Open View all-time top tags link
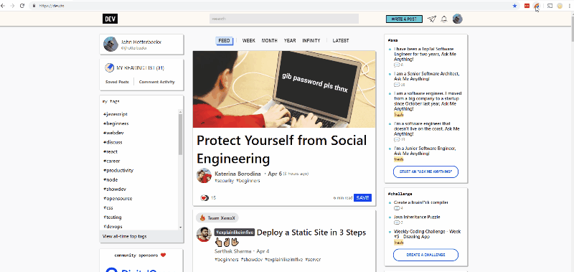Image resolution: width=574 pixels, height=272 pixels. 124,237
